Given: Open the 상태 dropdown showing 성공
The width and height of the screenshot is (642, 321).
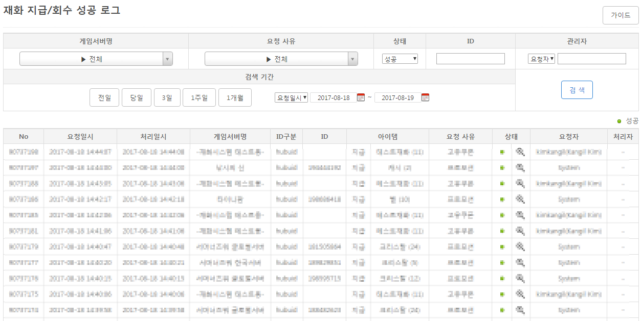Looking at the screenshot, I should [x=400, y=59].
